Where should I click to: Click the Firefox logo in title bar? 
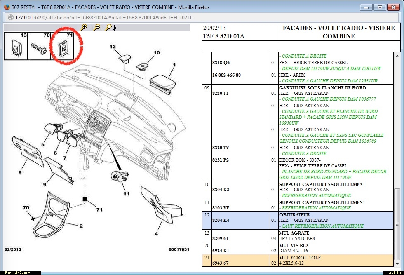tap(6, 7)
